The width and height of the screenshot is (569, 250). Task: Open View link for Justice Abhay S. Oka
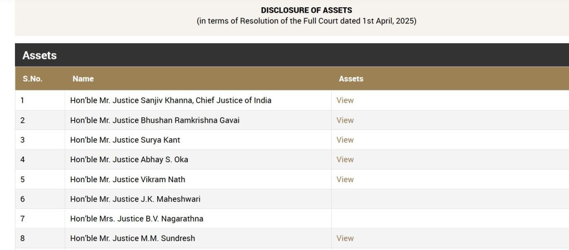pos(345,159)
